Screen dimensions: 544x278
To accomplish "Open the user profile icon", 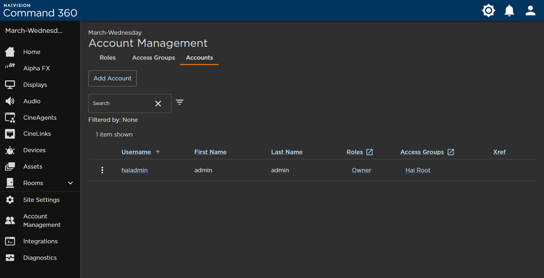I will point(531,10).
